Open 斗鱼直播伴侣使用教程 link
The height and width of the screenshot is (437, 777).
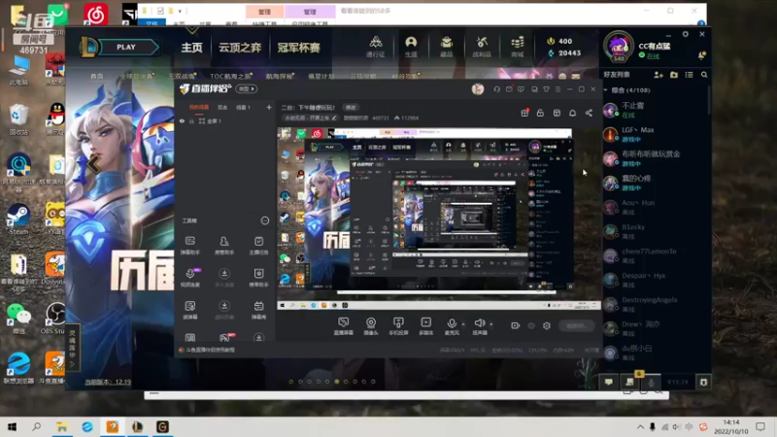[211, 350]
